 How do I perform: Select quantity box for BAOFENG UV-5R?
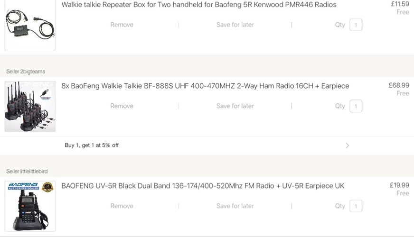(356, 206)
